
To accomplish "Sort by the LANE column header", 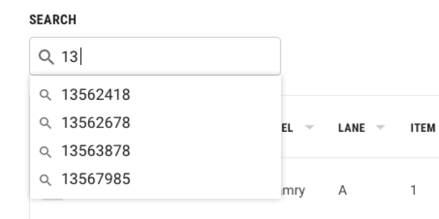I will pos(351,128).
